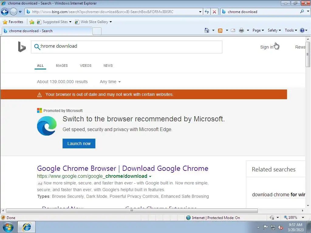Open the Safety menu
Screen dimensions: 311x233
pyautogui.click(x=274, y=30)
